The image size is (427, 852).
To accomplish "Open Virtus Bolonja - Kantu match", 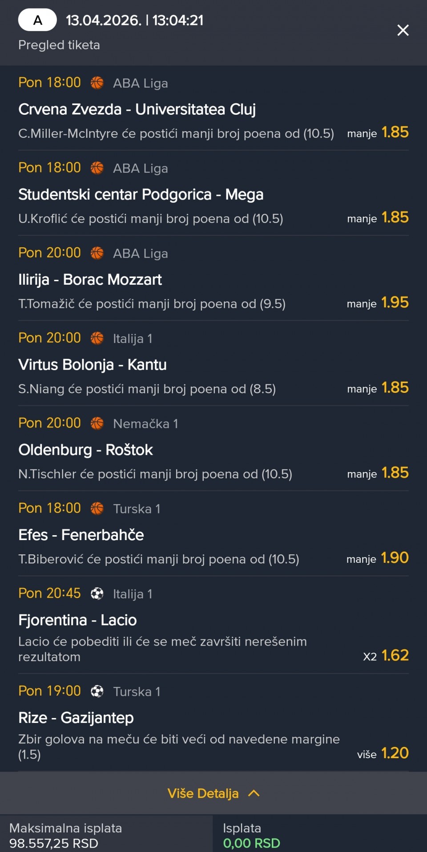I will coord(93,365).
